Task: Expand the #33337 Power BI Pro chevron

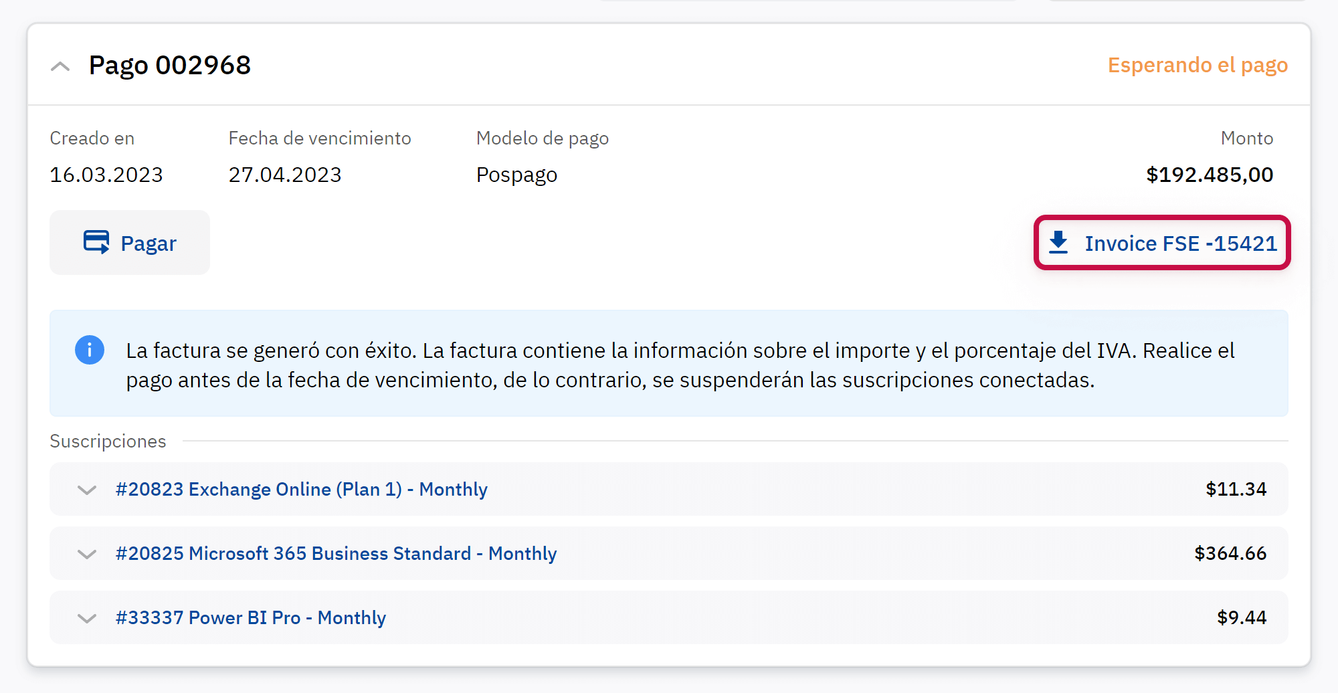Action: 87,618
